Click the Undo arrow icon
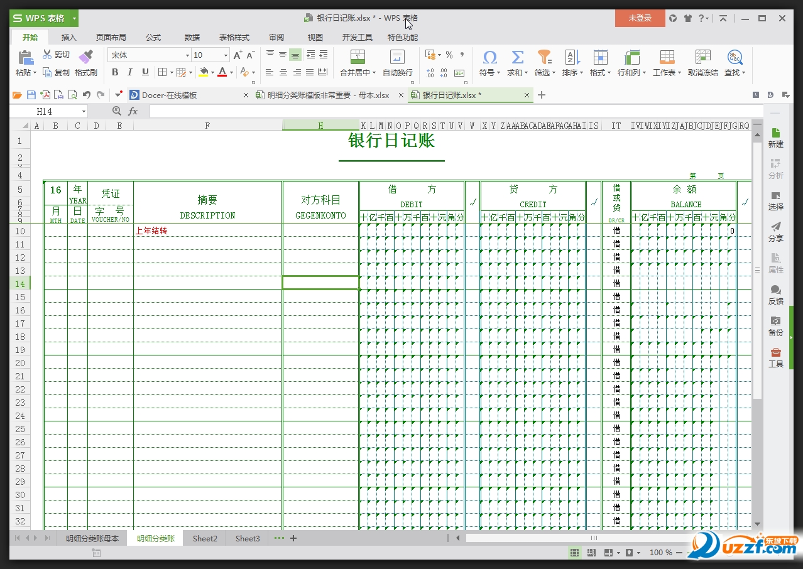 coord(87,95)
